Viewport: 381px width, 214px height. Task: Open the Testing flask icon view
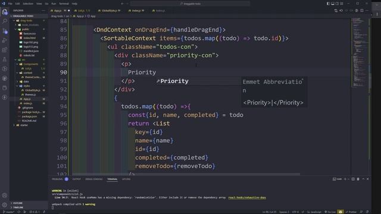tap(5, 59)
